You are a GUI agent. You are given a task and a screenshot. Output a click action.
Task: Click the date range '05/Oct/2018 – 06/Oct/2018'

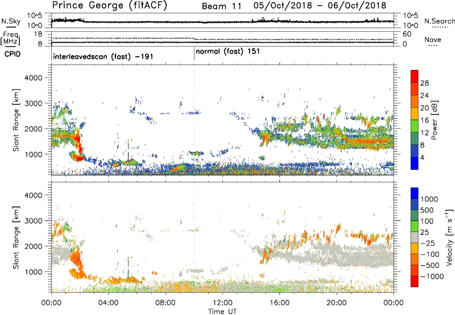[320, 6]
